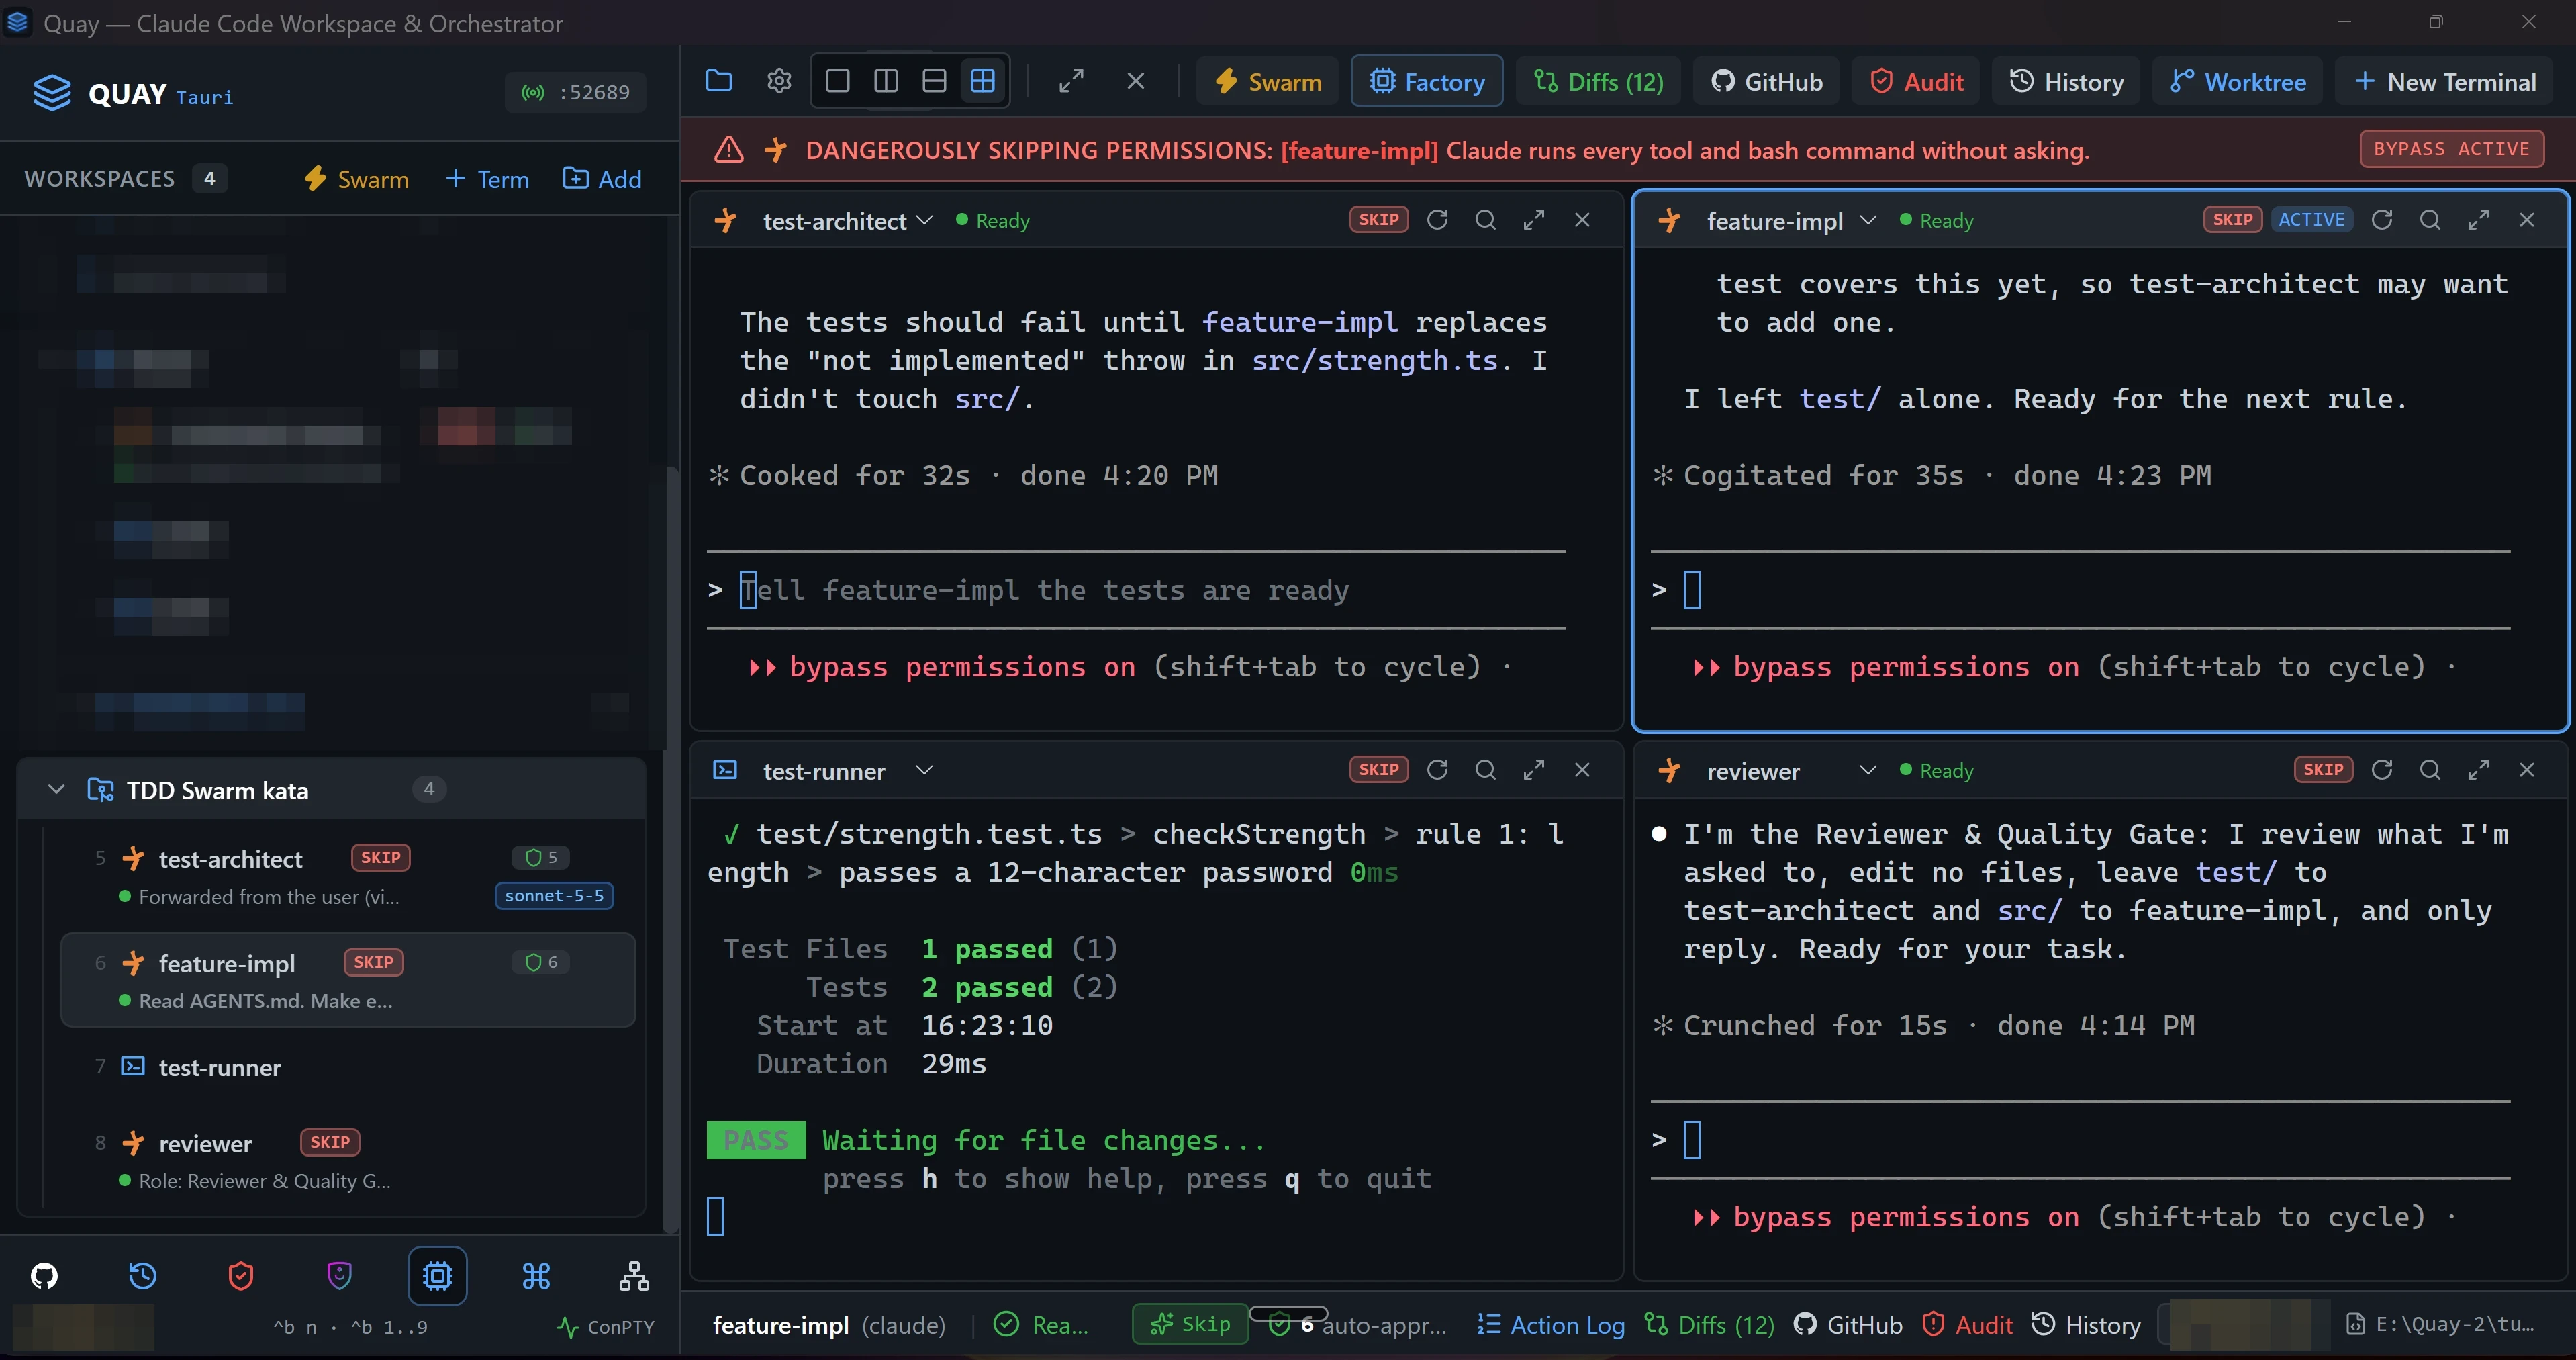This screenshot has height=1360, width=2576.
Task: Open test-runner pane name dropdown
Action: (924, 770)
